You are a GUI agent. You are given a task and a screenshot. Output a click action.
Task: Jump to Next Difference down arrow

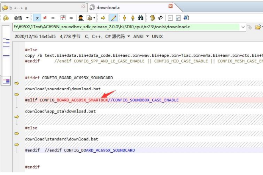(x=124, y=18)
